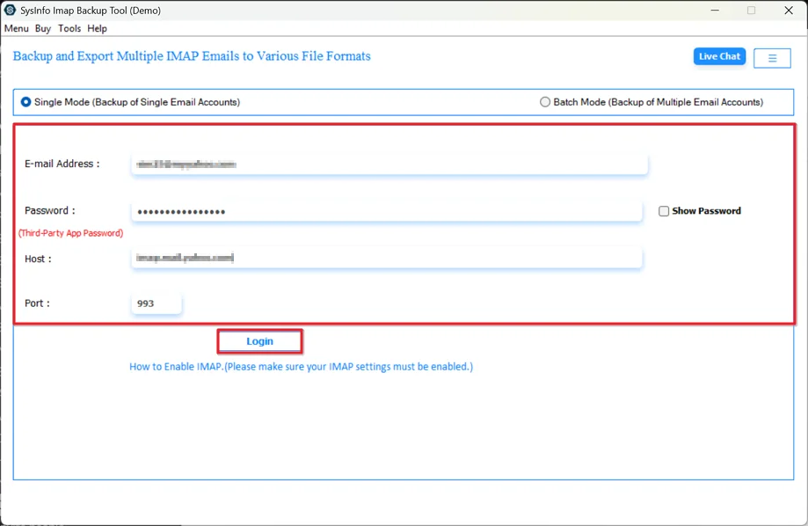808x526 pixels.
Task: Click the Backup and Export heading text
Action: [192, 56]
